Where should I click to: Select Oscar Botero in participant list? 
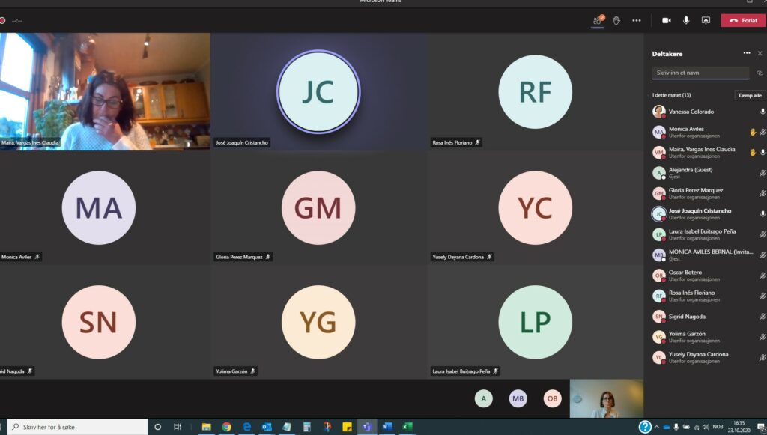tap(685, 273)
